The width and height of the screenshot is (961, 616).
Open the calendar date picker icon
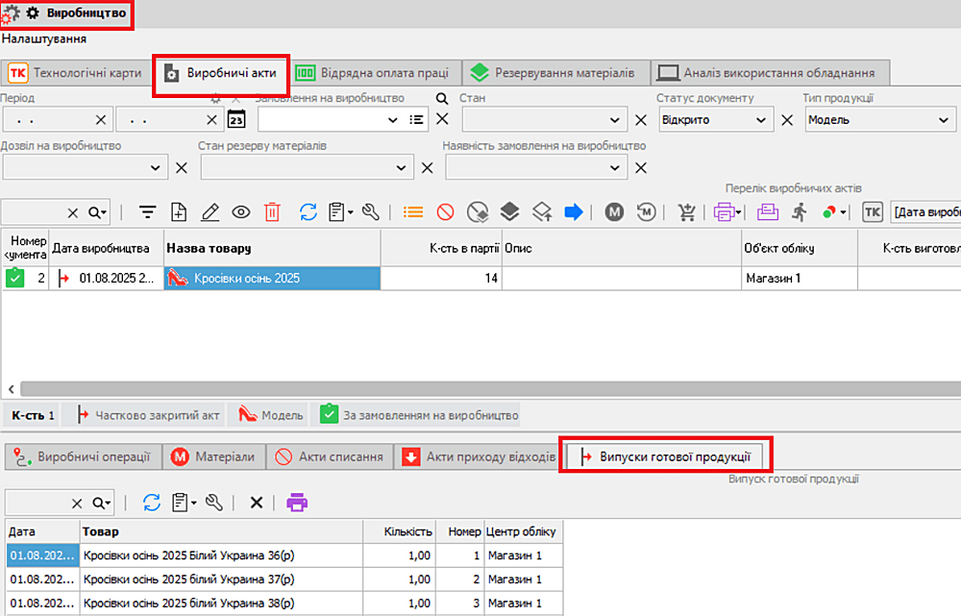236,120
